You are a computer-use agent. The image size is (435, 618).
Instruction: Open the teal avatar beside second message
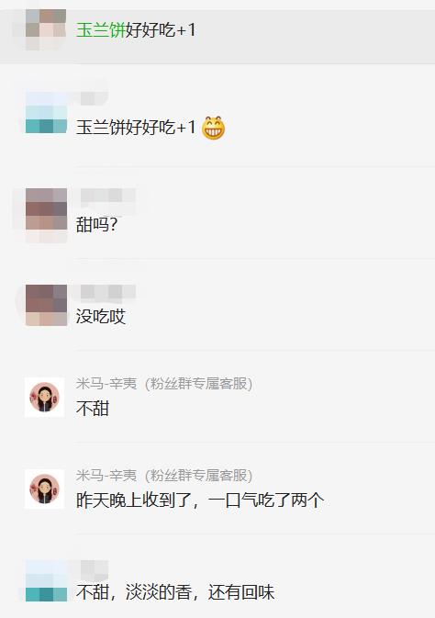[46, 113]
